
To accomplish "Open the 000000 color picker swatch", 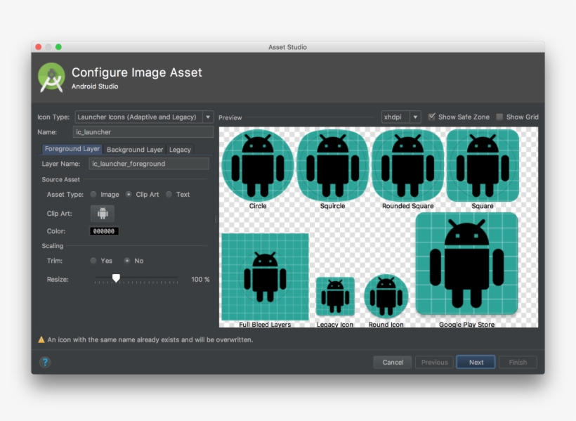I will click(x=104, y=231).
